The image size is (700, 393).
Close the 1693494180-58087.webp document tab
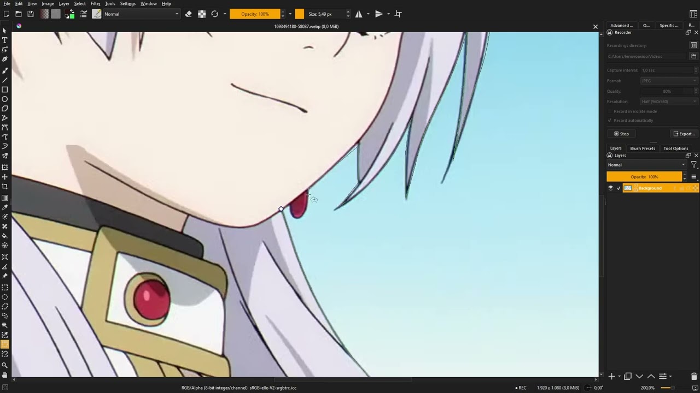pos(596,26)
